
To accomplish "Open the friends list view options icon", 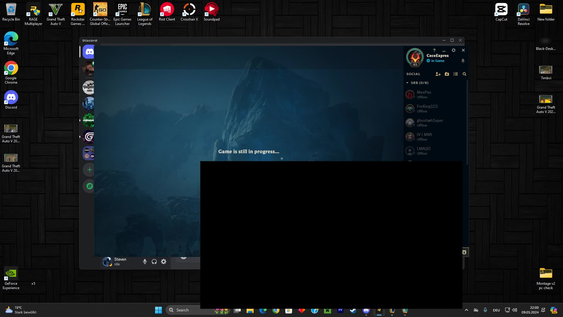I will click(x=456, y=74).
